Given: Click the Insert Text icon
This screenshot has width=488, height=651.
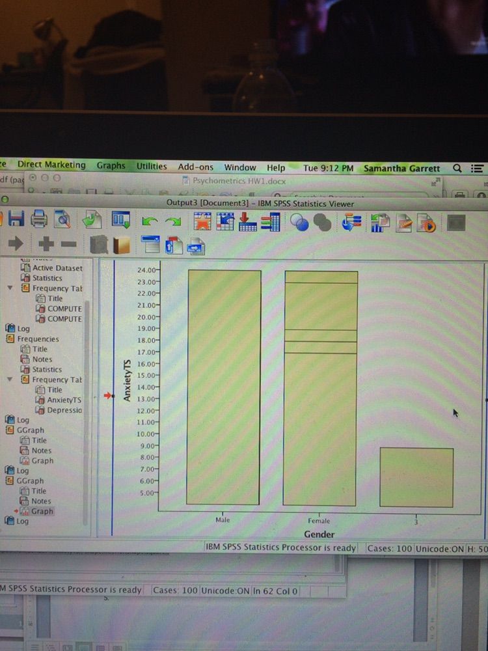Looking at the screenshot, I should coord(196,246).
